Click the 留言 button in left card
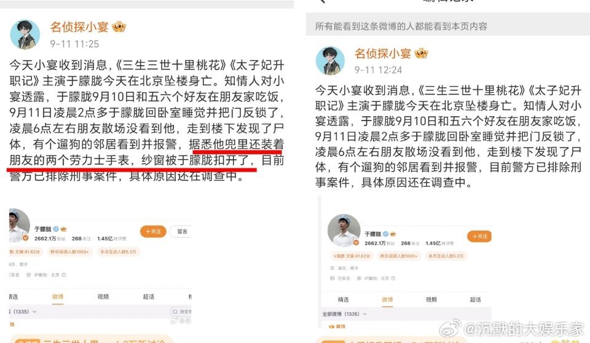 click(181, 231)
